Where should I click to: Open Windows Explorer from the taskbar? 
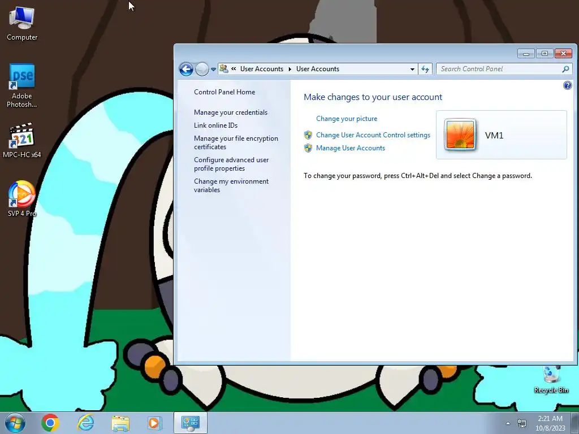tap(120, 423)
